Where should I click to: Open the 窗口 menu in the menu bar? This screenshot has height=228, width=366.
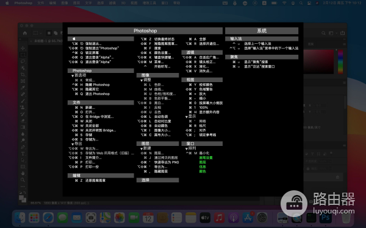coord(165,3)
